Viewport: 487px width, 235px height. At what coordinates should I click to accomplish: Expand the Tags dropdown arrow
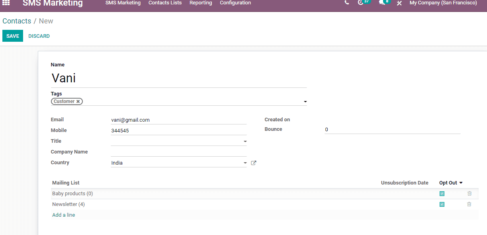305,102
